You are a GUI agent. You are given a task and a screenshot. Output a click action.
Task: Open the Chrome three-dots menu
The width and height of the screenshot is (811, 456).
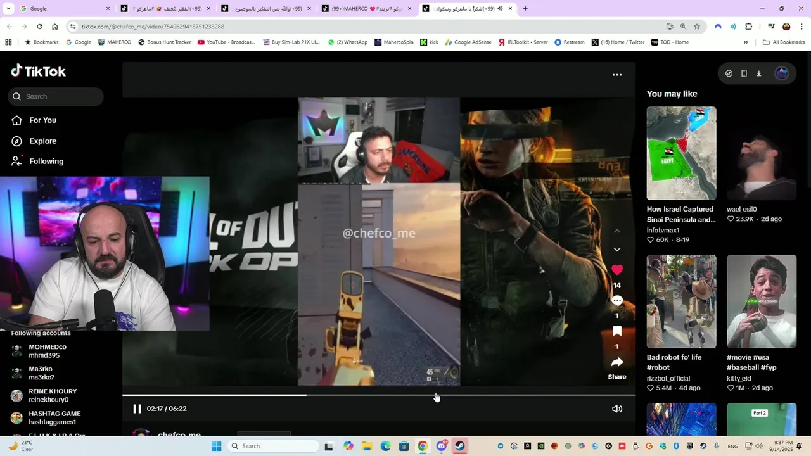[801, 27]
